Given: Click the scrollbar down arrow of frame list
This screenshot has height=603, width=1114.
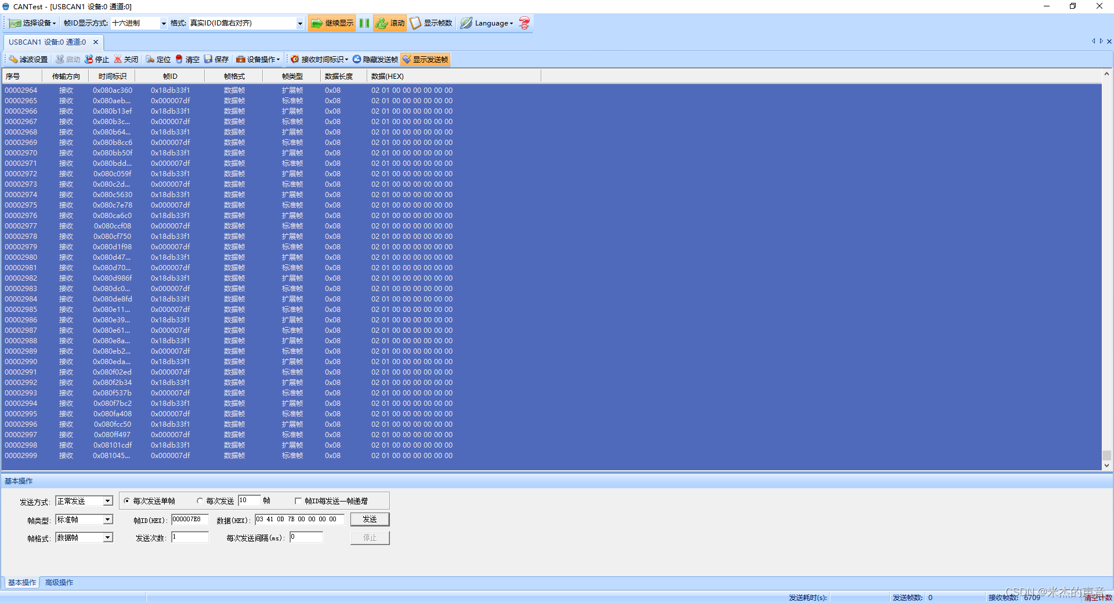Looking at the screenshot, I should tap(1106, 465).
